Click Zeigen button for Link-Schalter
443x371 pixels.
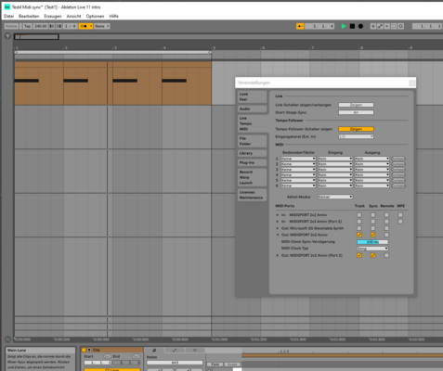pyautogui.click(x=356, y=105)
